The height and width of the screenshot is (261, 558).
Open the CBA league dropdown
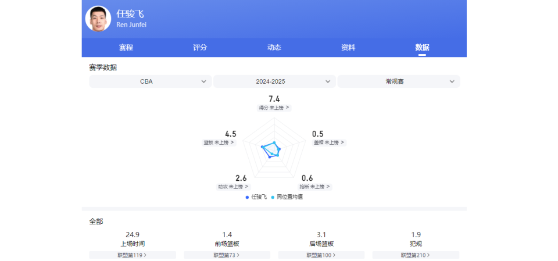pos(151,81)
